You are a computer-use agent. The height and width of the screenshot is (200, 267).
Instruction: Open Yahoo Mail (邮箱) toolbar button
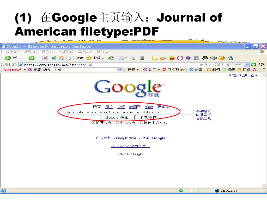[x=213, y=70]
